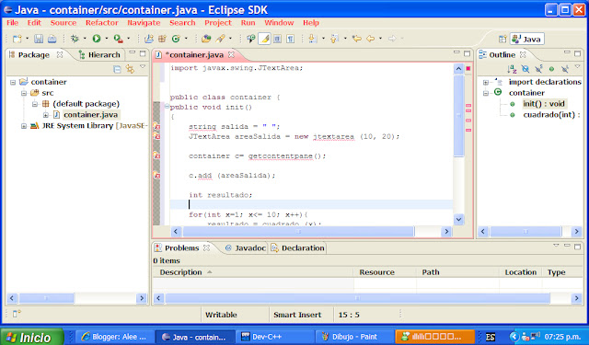The width and height of the screenshot is (589, 345).
Task: Click the New Java Class icon
Action: click(x=176, y=39)
